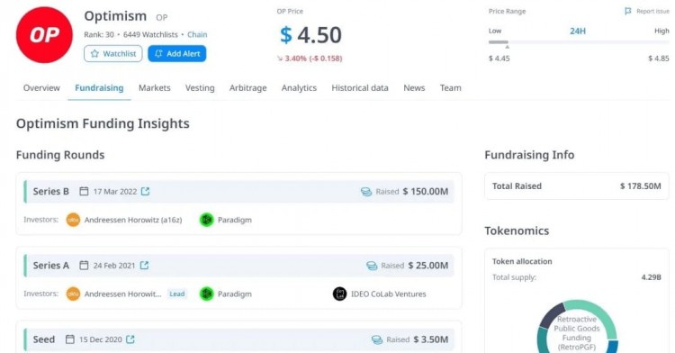Click Paradigm logo in Series B
The height and width of the screenshot is (353, 675).
pyautogui.click(x=207, y=220)
